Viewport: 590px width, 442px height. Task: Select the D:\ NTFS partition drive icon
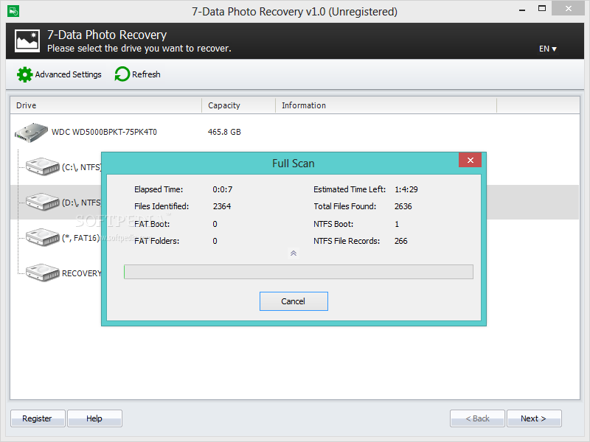pos(43,202)
